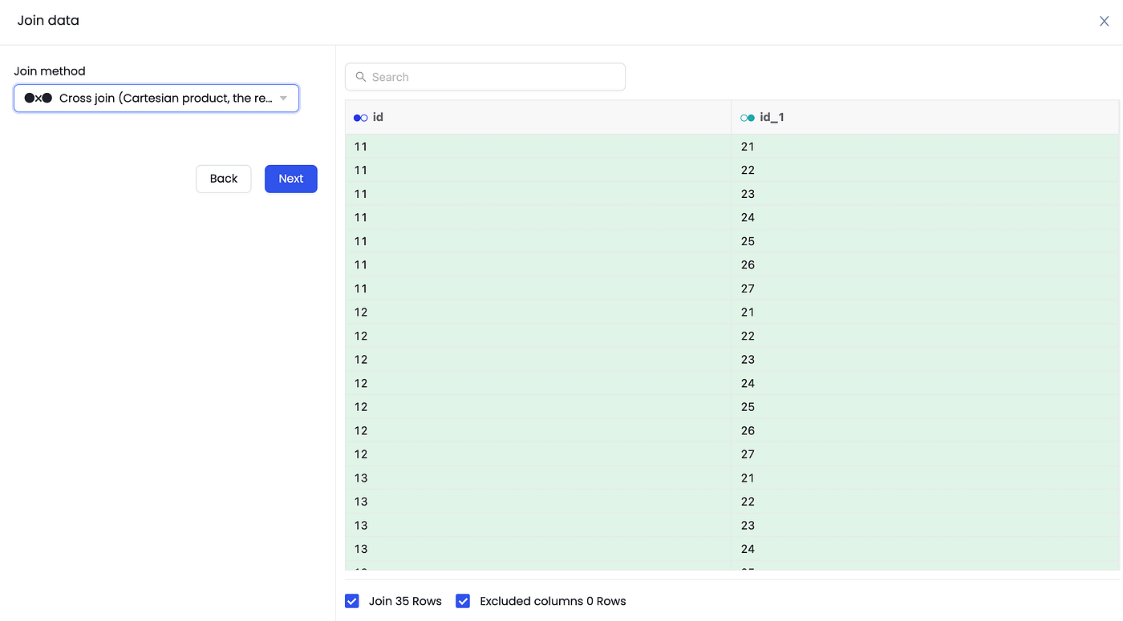
Task: Click the checkmark icon in Join Rows checkbox
Action: click(x=351, y=600)
